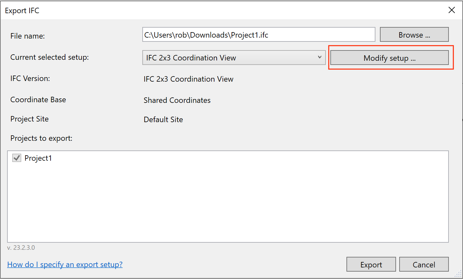Close the Export IFC window
Image resolution: width=463 pixels, height=279 pixels.
pyautogui.click(x=452, y=10)
